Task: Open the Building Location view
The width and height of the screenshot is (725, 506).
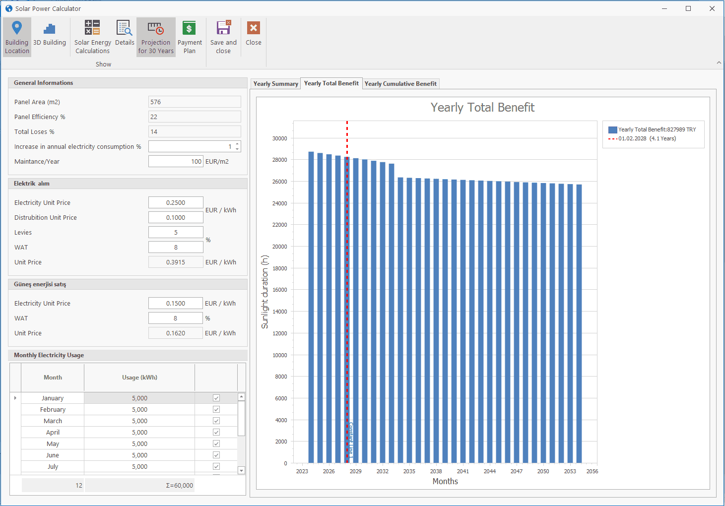Action: [17, 37]
